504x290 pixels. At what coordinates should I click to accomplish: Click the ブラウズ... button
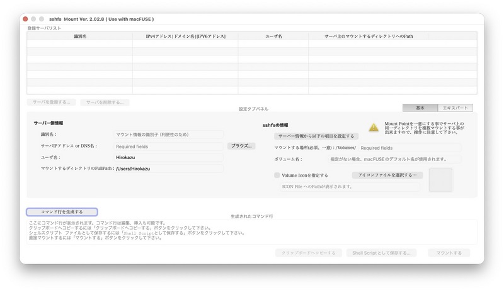click(x=241, y=145)
